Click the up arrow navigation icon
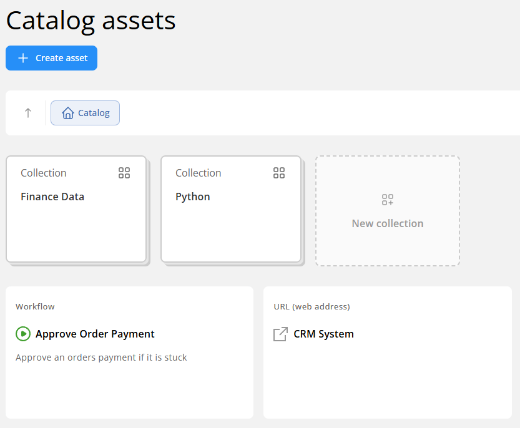Screen dimensions: 520x428 27,113
